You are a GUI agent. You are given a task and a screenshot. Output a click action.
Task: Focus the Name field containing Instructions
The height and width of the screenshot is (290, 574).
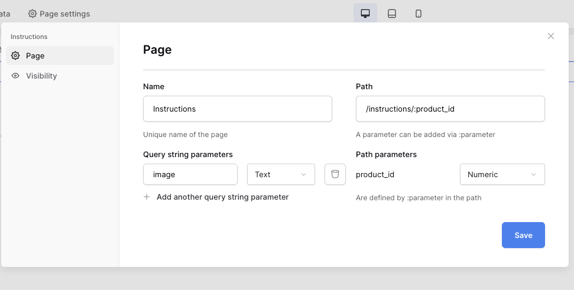[x=237, y=109]
